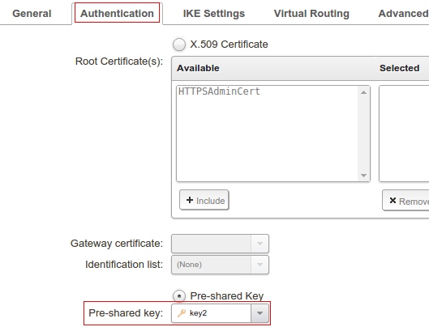Image resolution: width=429 pixels, height=327 pixels.
Task: Open the Pre-shared key dropdown arrow
Action: pos(260,313)
